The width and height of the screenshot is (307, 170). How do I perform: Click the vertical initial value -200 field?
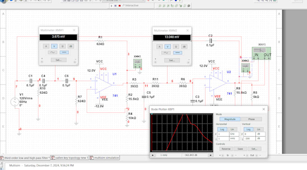tap(249, 138)
